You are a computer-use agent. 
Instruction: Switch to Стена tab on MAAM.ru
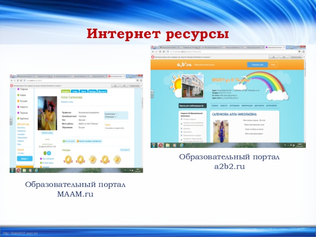75,92
